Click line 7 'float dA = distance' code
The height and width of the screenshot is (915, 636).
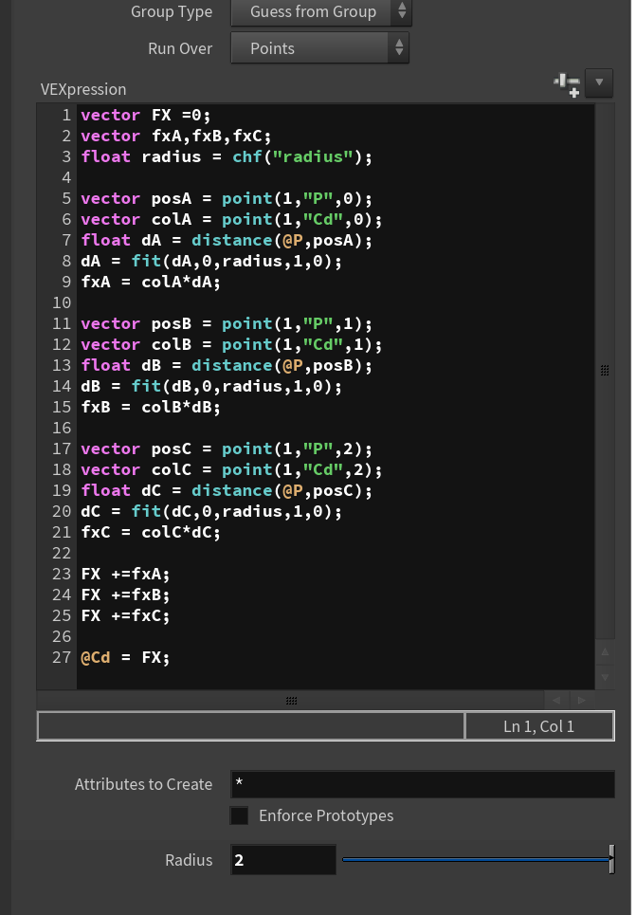point(227,240)
